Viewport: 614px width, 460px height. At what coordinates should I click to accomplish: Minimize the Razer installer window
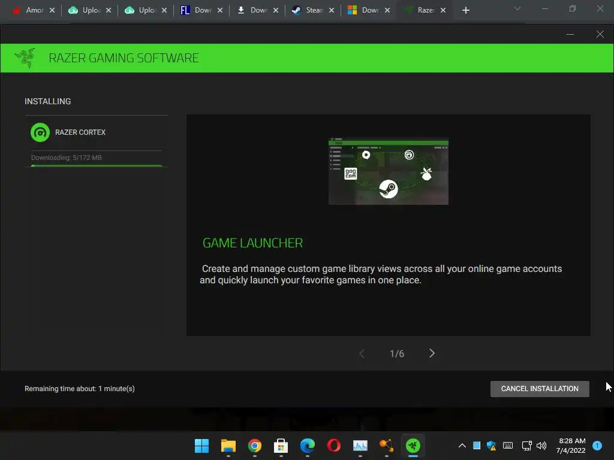click(x=570, y=34)
